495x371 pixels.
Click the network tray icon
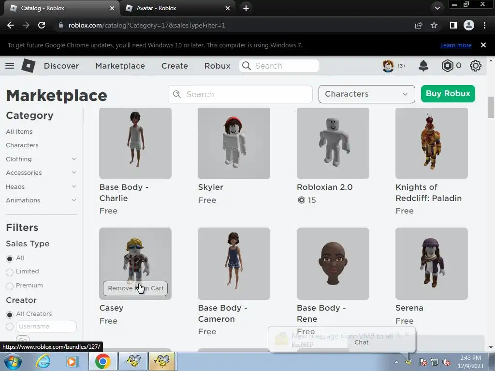point(435,362)
